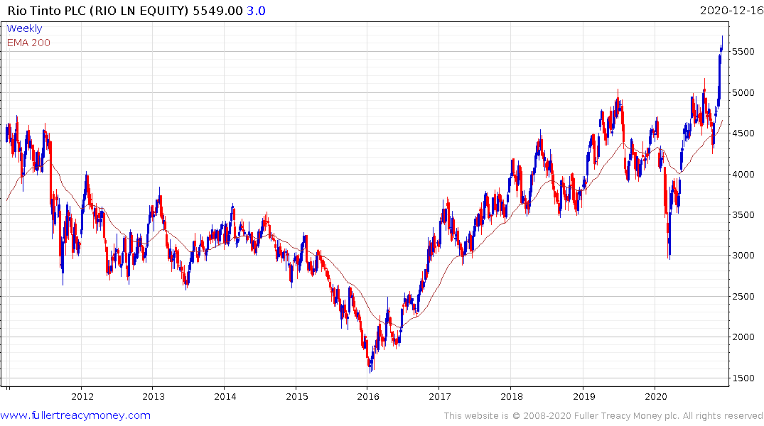Select the chart title 'Rio Tinto PLC (RIO LN EQUITY)'

98,11
